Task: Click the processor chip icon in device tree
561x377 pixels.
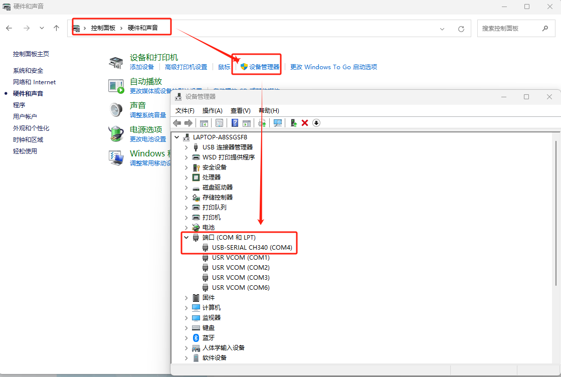Action: coord(196,177)
